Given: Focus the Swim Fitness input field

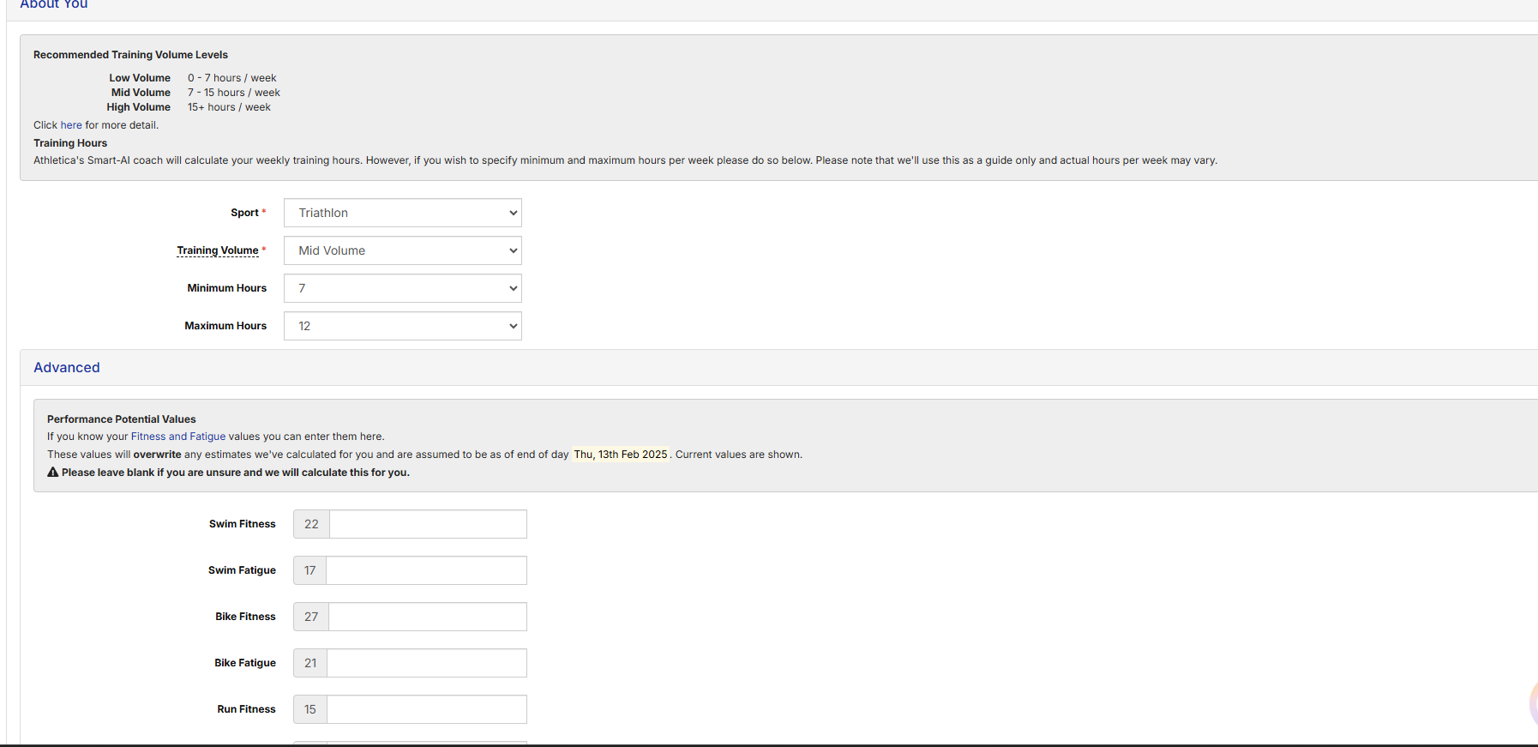Looking at the screenshot, I should [427, 524].
